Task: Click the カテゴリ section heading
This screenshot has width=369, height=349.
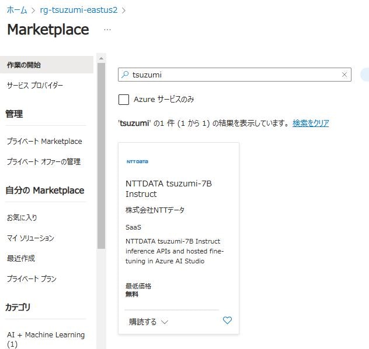Action: 18,307
